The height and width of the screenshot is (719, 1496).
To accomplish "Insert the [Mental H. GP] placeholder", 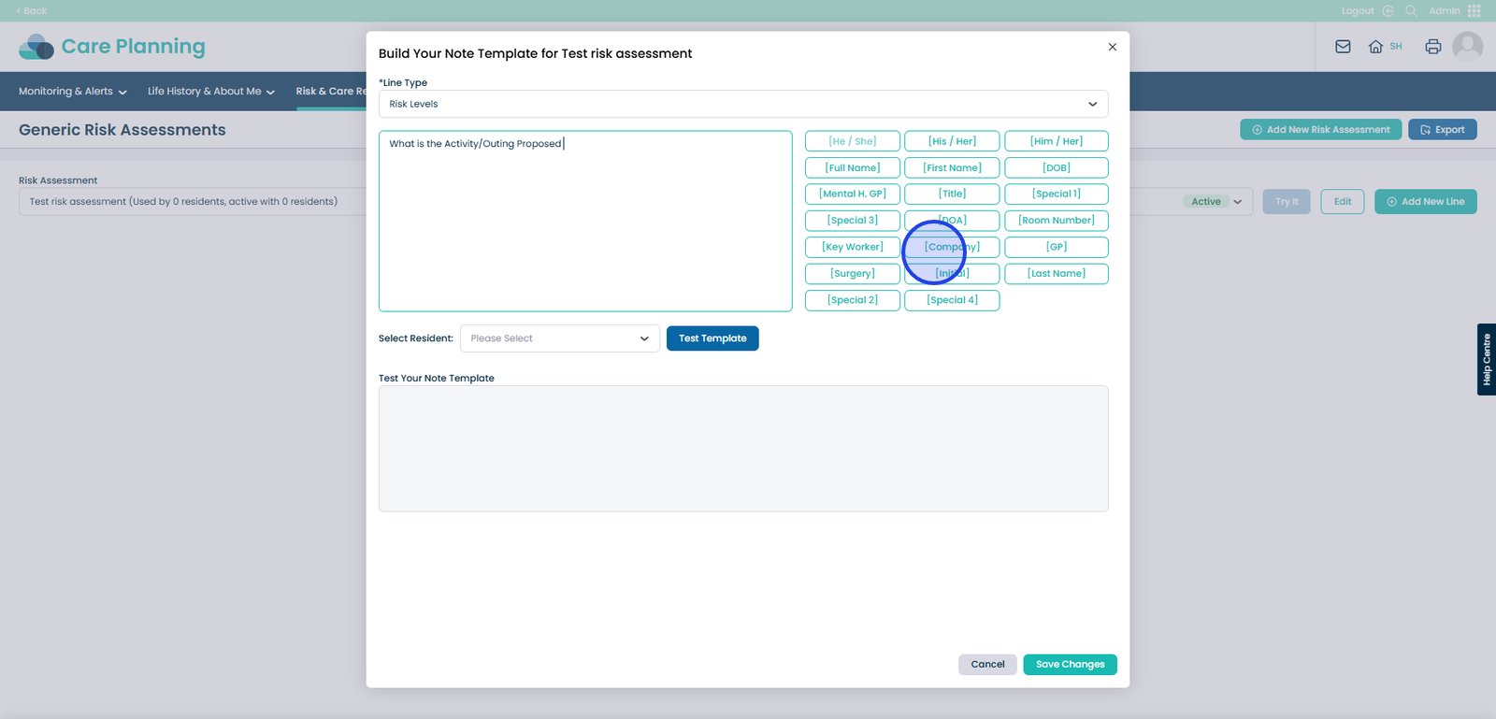I will [x=853, y=194].
